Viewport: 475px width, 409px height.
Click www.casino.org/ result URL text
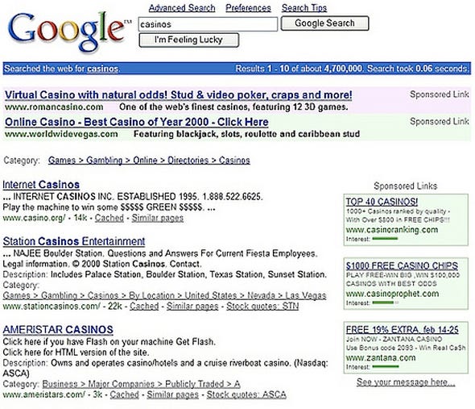coord(34,218)
